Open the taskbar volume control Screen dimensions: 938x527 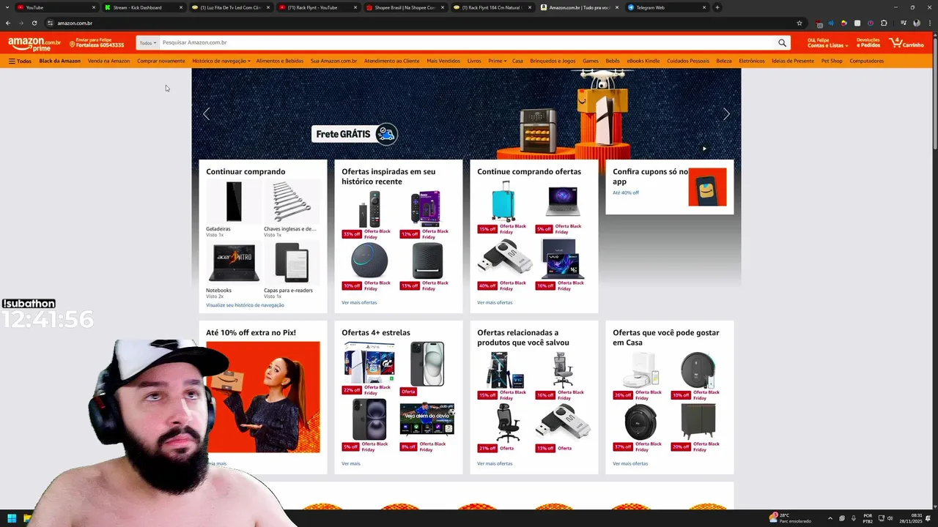coord(890,518)
